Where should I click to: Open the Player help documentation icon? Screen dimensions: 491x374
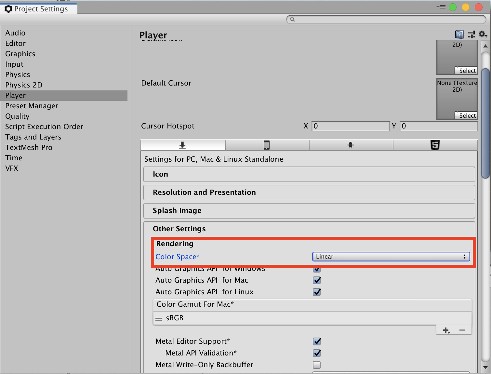[459, 34]
